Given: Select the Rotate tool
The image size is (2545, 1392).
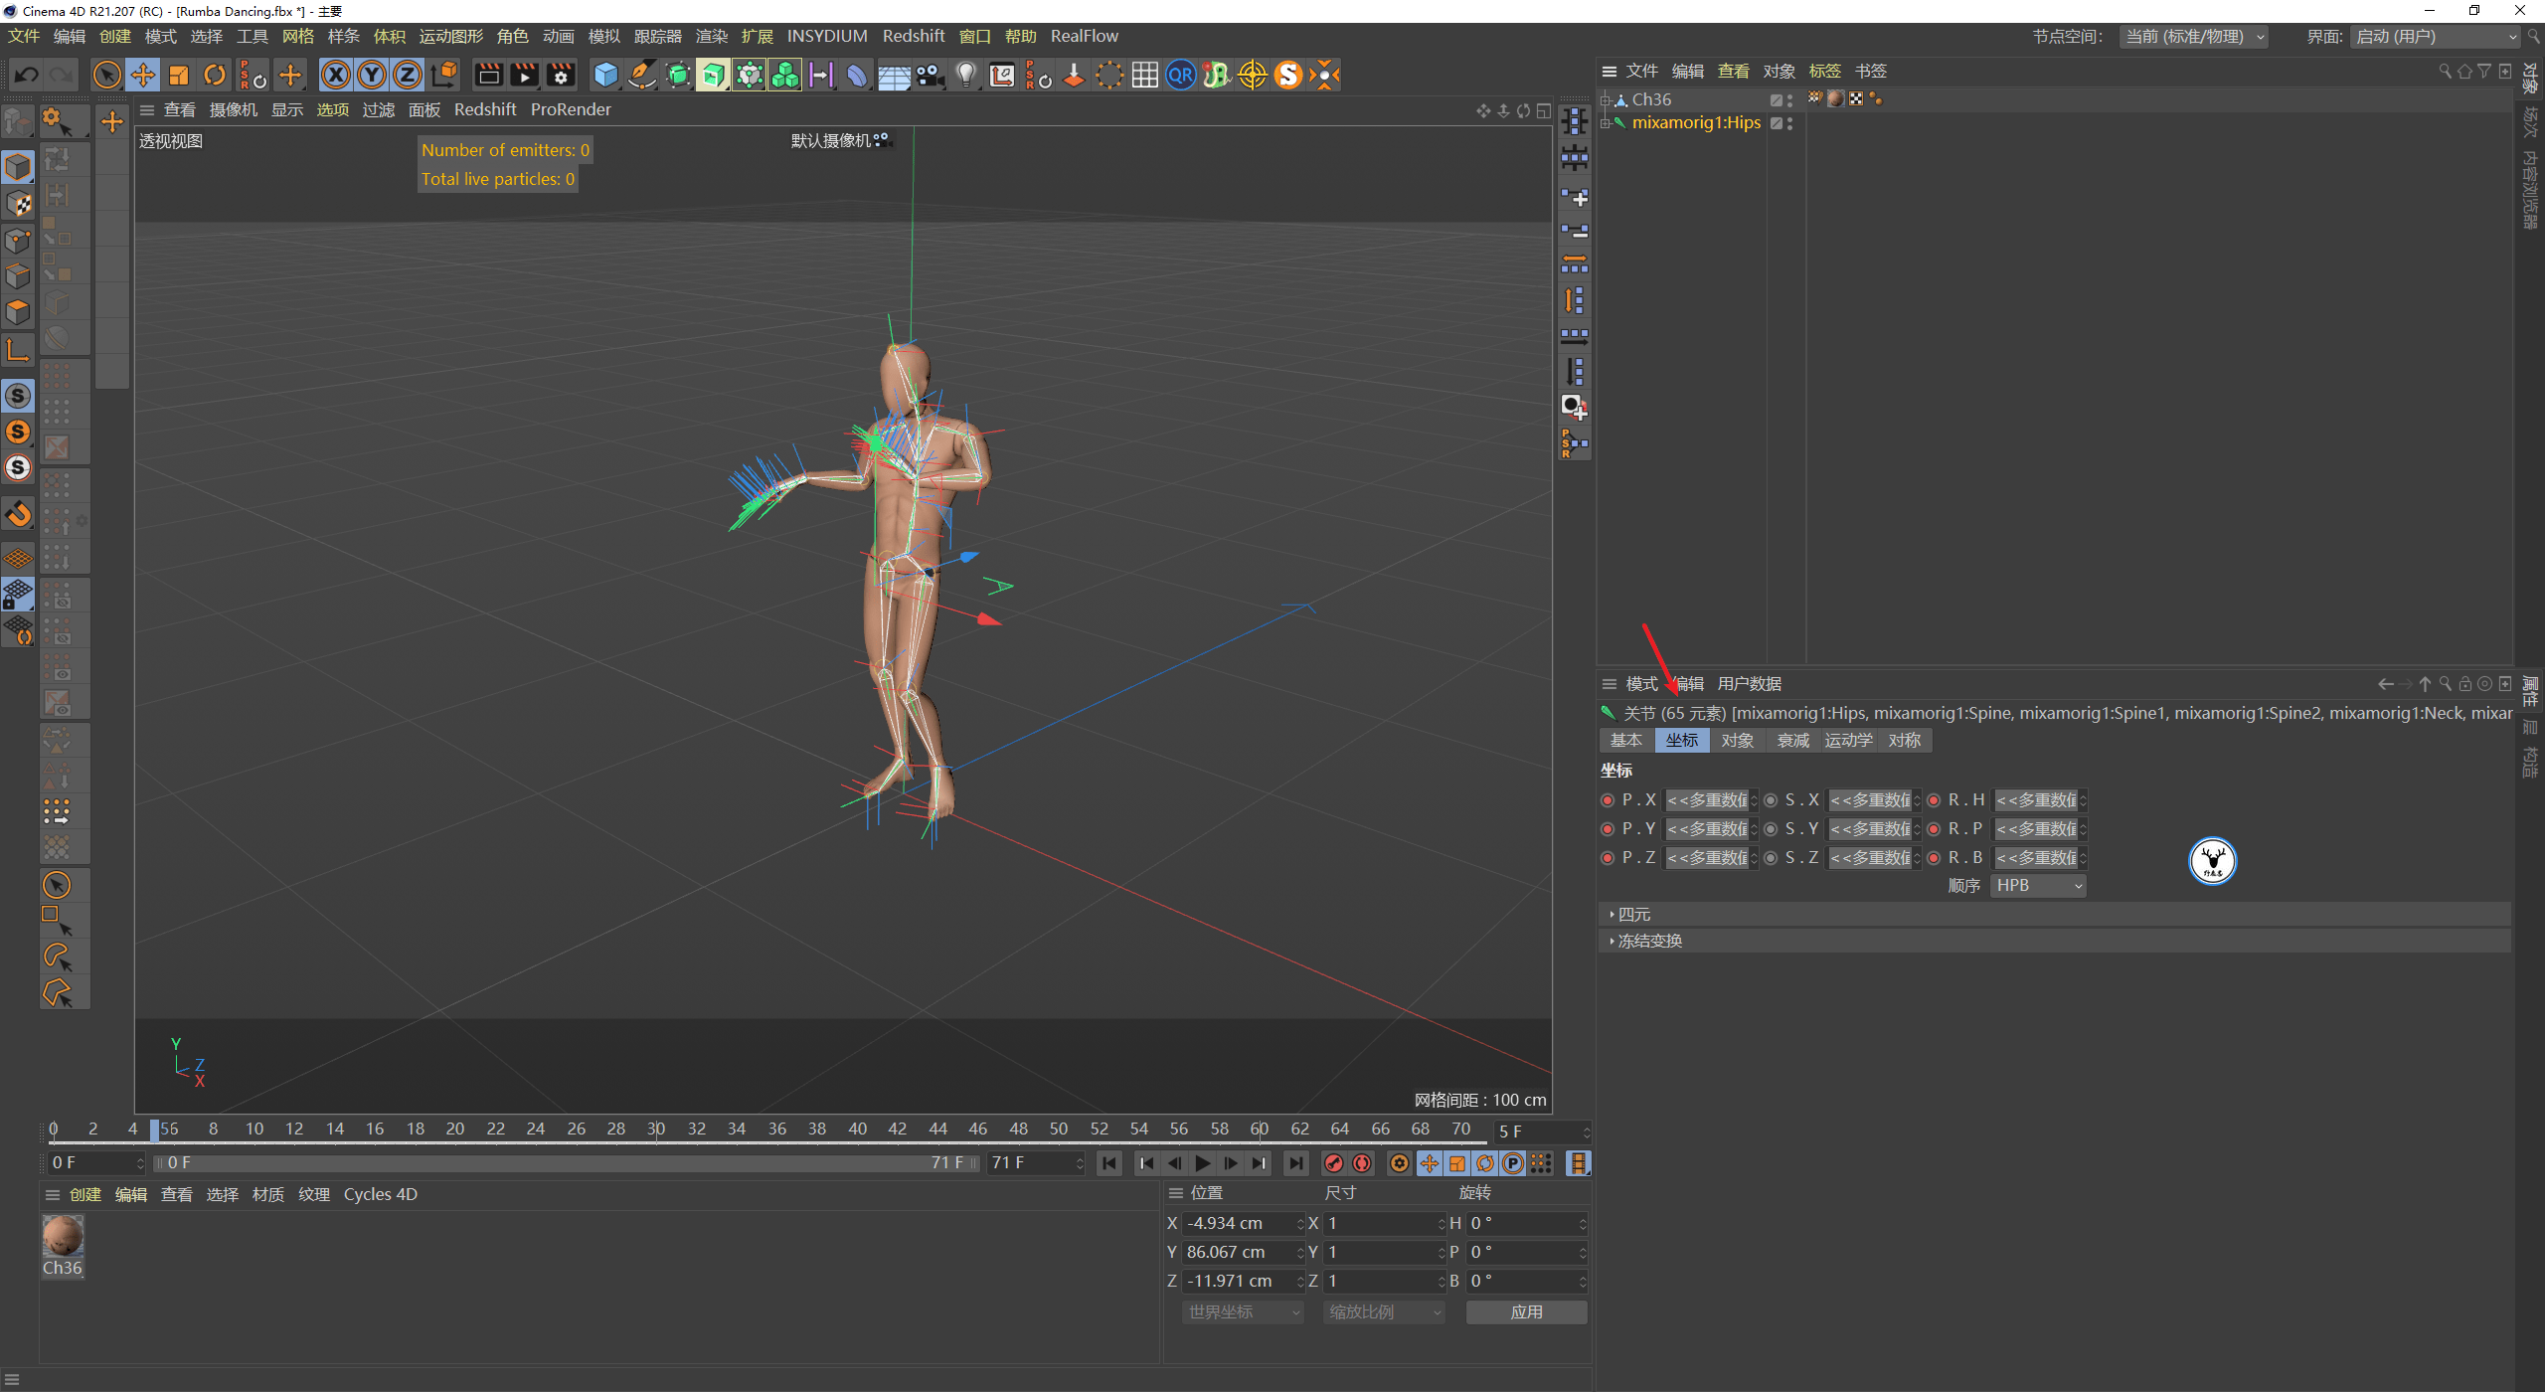Looking at the screenshot, I should (215, 75).
